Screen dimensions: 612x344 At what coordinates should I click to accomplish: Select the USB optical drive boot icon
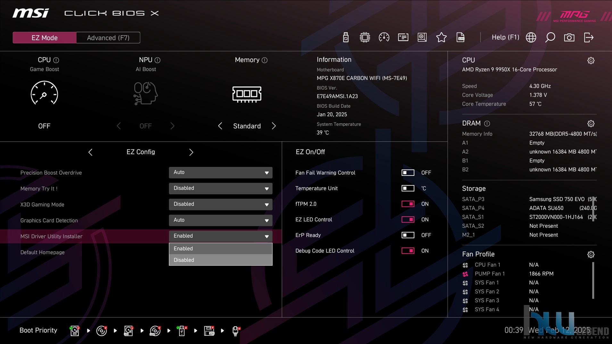155,331
